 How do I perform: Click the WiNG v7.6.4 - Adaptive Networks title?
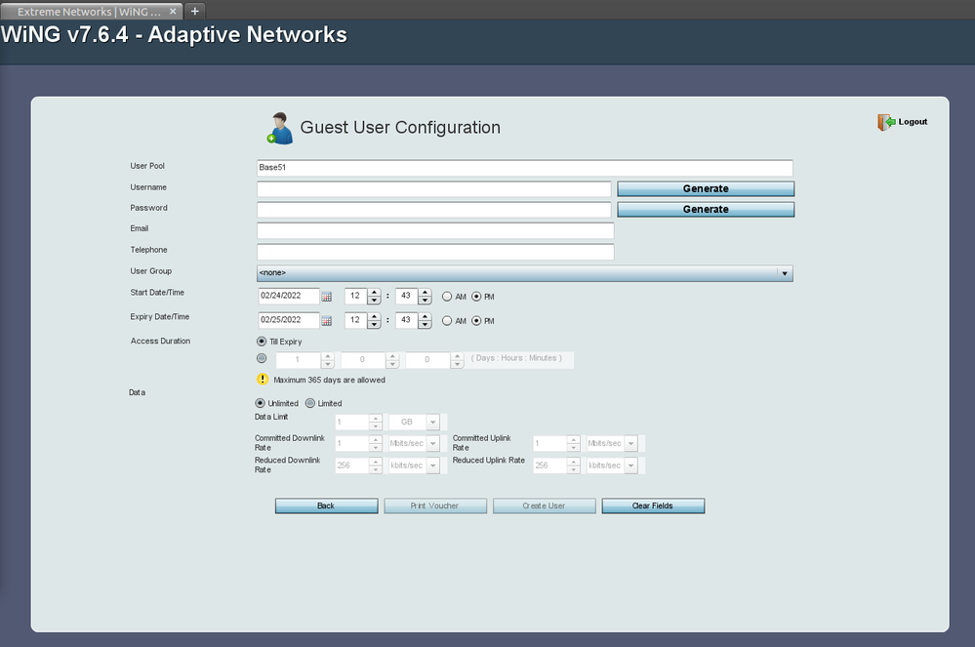(174, 34)
